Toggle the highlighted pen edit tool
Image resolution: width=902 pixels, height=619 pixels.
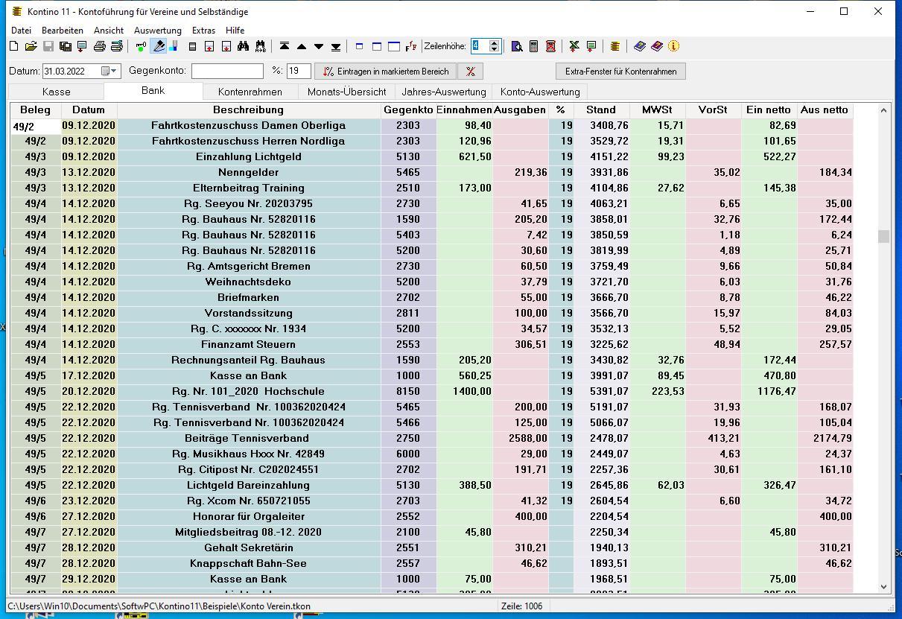(158, 46)
